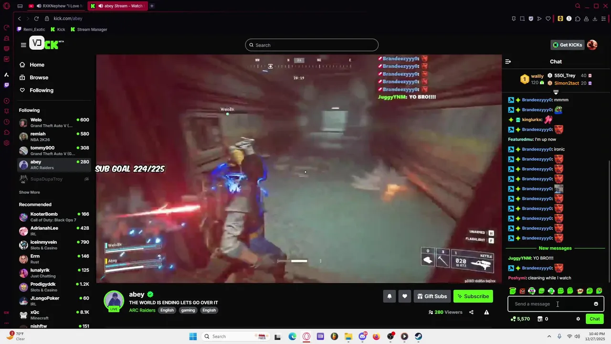Click the notification bell for abey
The image size is (611, 344).
point(390,296)
